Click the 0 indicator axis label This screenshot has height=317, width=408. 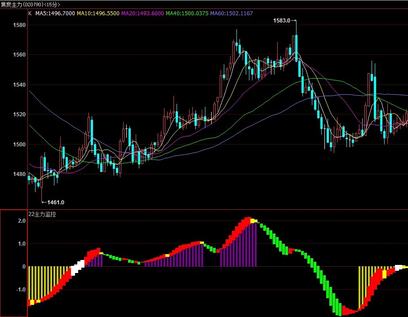[x=24, y=267]
